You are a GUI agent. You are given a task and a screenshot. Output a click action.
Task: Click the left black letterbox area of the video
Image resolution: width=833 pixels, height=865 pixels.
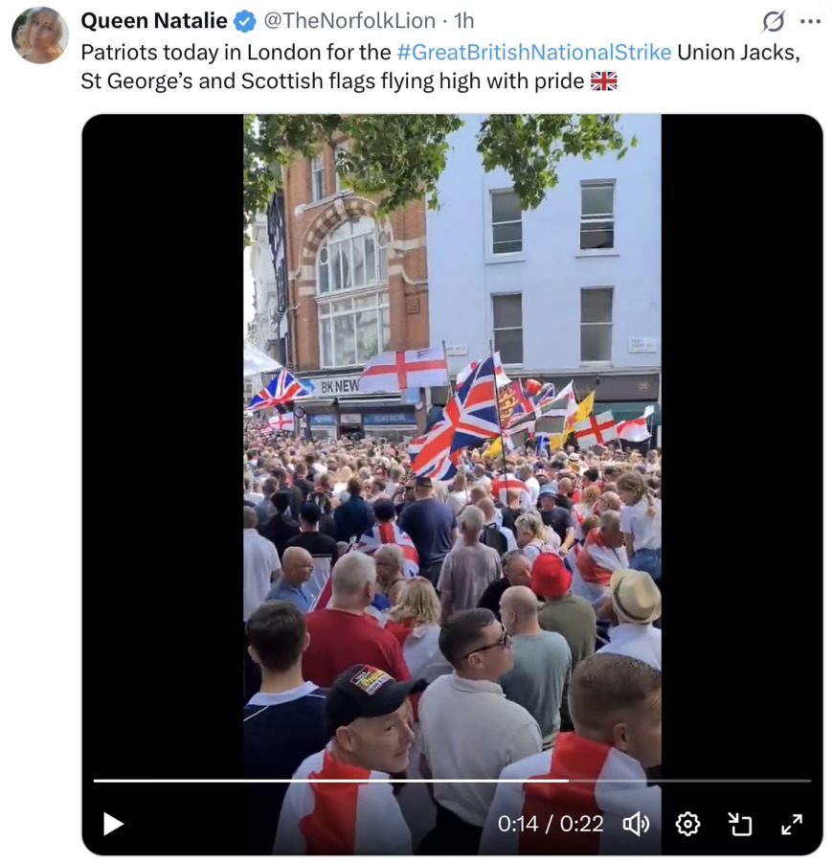click(x=163, y=442)
